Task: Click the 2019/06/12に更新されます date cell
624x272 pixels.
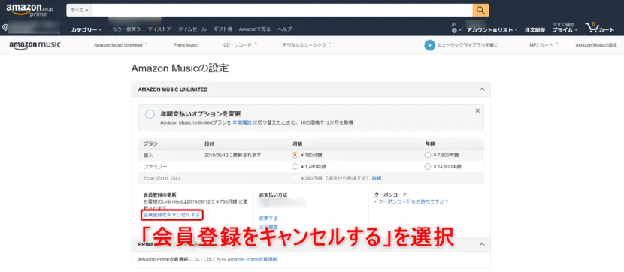Action: [232, 155]
